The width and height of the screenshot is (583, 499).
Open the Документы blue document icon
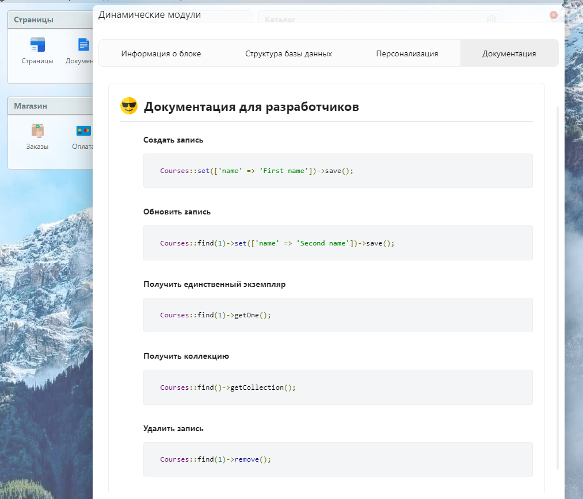(x=84, y=45)
